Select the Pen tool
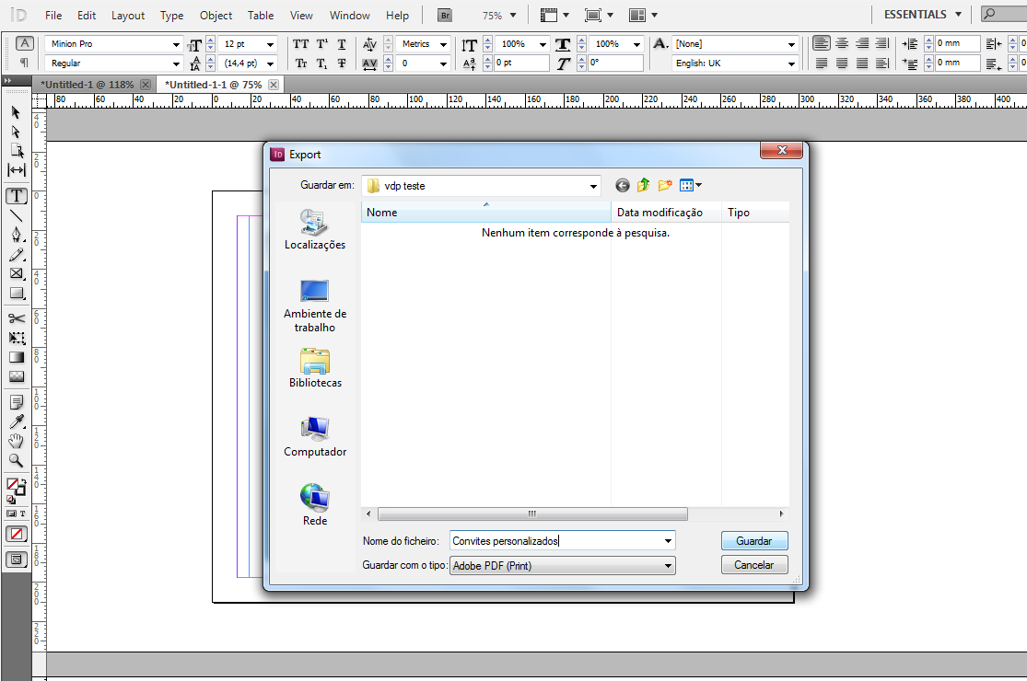This screenshot has width=1027, height=681. (x=16, y=235)
